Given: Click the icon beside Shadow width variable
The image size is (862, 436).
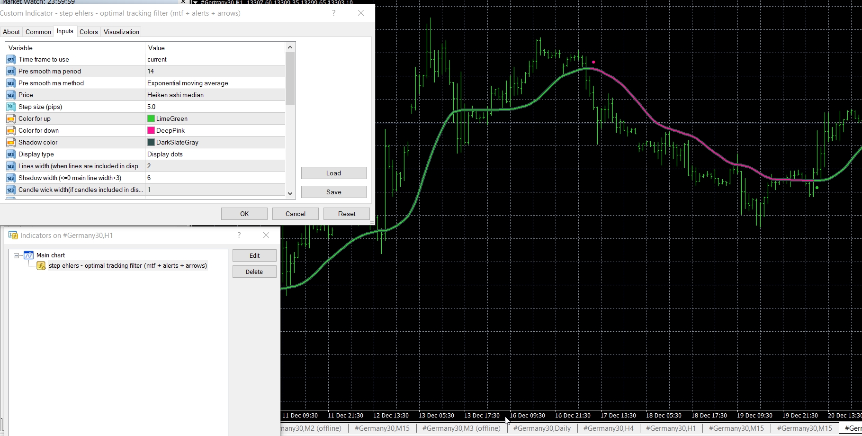Looking at the screenshot, I should click(11, 178).
